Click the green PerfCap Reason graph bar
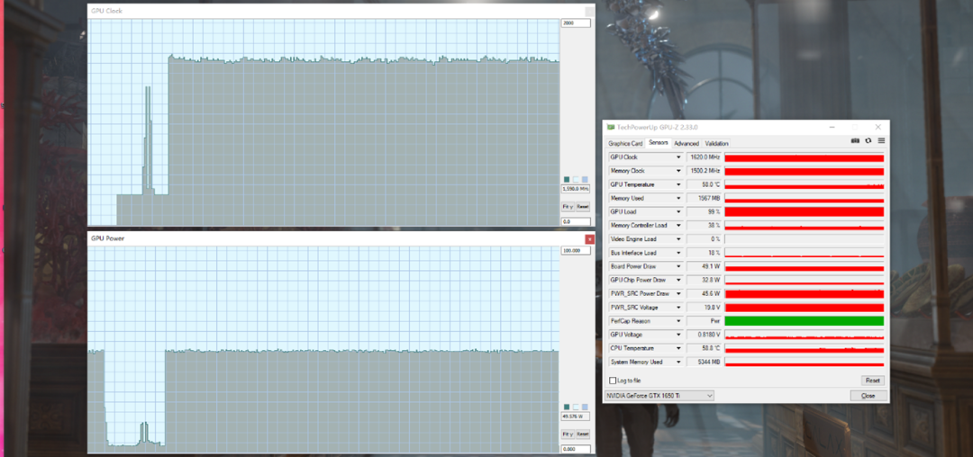The height and width of the screenshot is (457, 973). point(805,321)
